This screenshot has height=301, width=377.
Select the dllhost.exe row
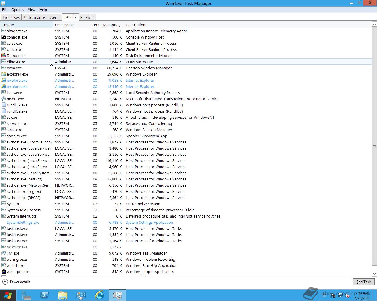coord(186,62)
